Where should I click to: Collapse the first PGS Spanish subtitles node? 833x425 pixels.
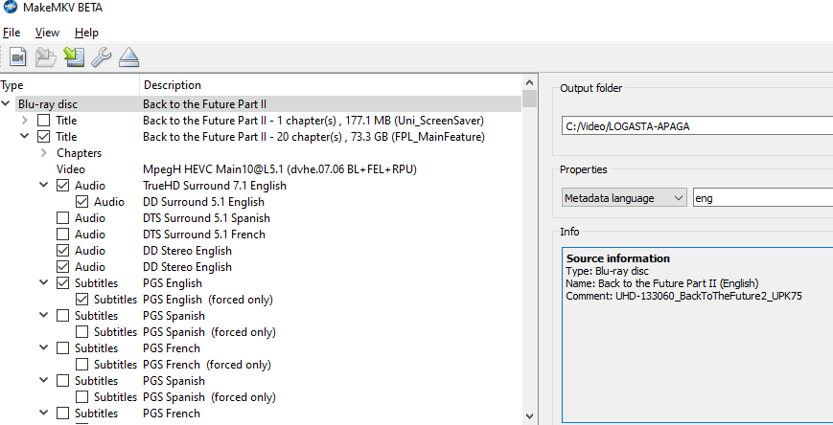point(44,315)
